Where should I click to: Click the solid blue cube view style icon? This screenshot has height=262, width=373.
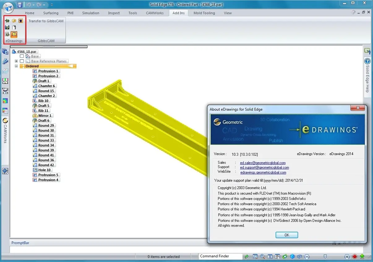point(292,256)
